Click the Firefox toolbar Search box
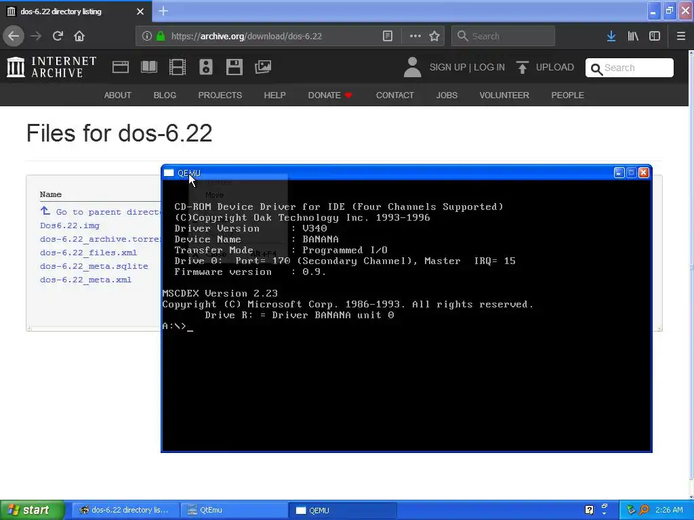 coord(503,36)
